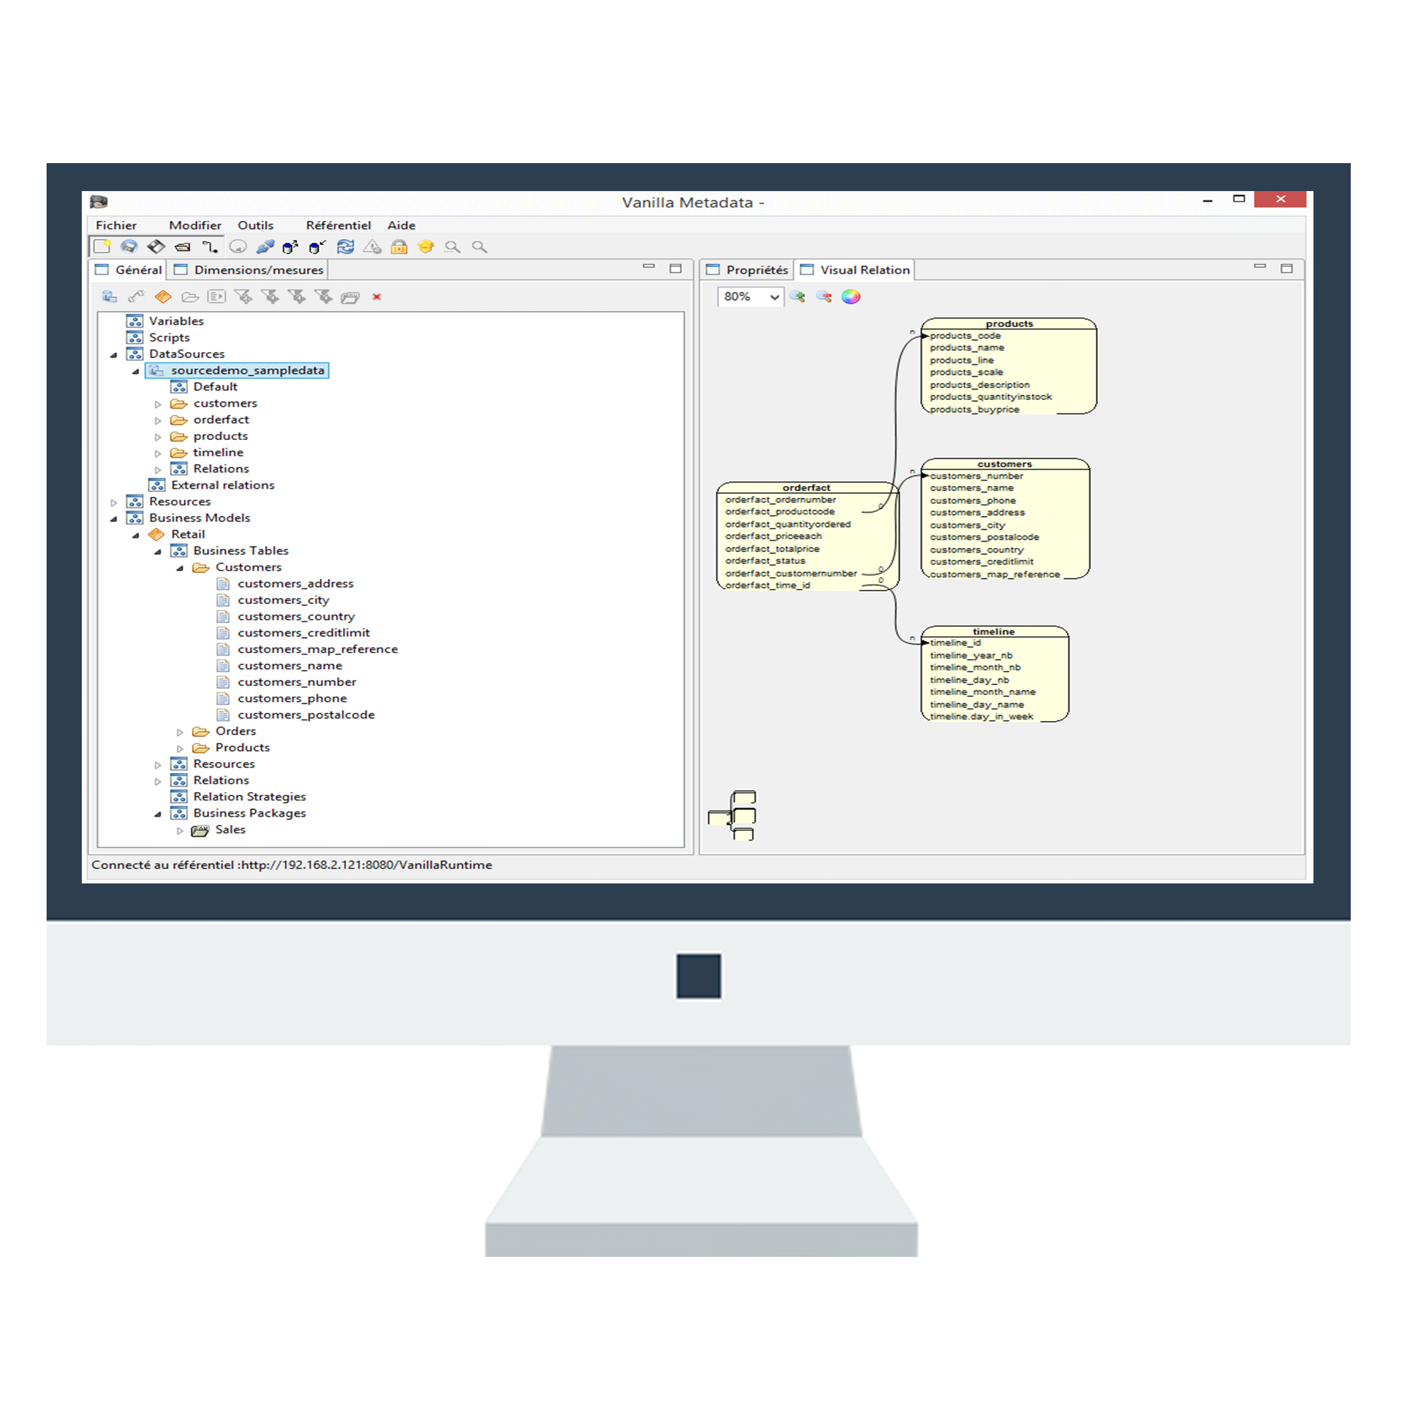Open the Référentiel menu
The image size is (1420, 1420).
point(338,226)
